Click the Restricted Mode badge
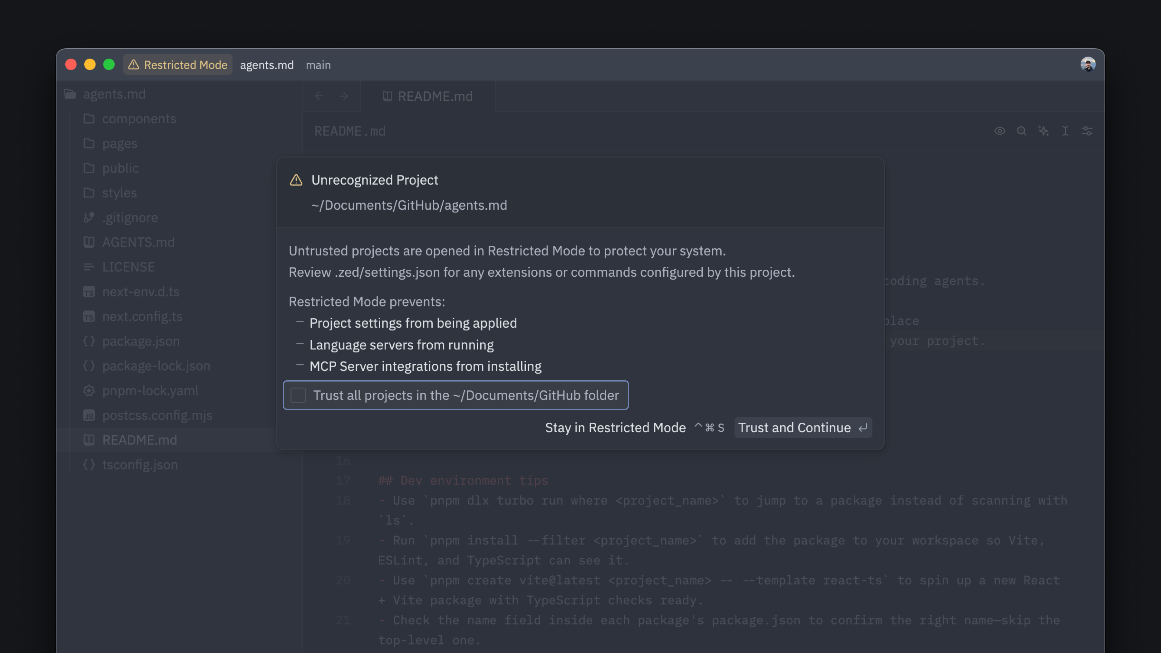 click(x=177, y=64)
